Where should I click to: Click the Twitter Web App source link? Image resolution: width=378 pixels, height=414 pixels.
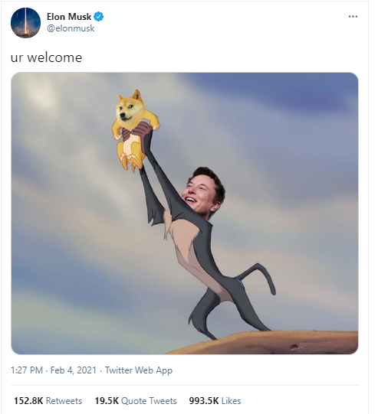point(139,370)
